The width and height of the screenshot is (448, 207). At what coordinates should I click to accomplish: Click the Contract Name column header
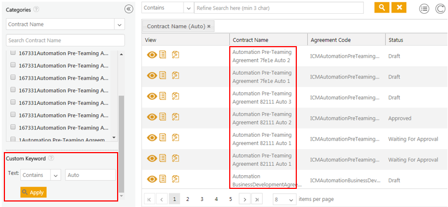269,40
